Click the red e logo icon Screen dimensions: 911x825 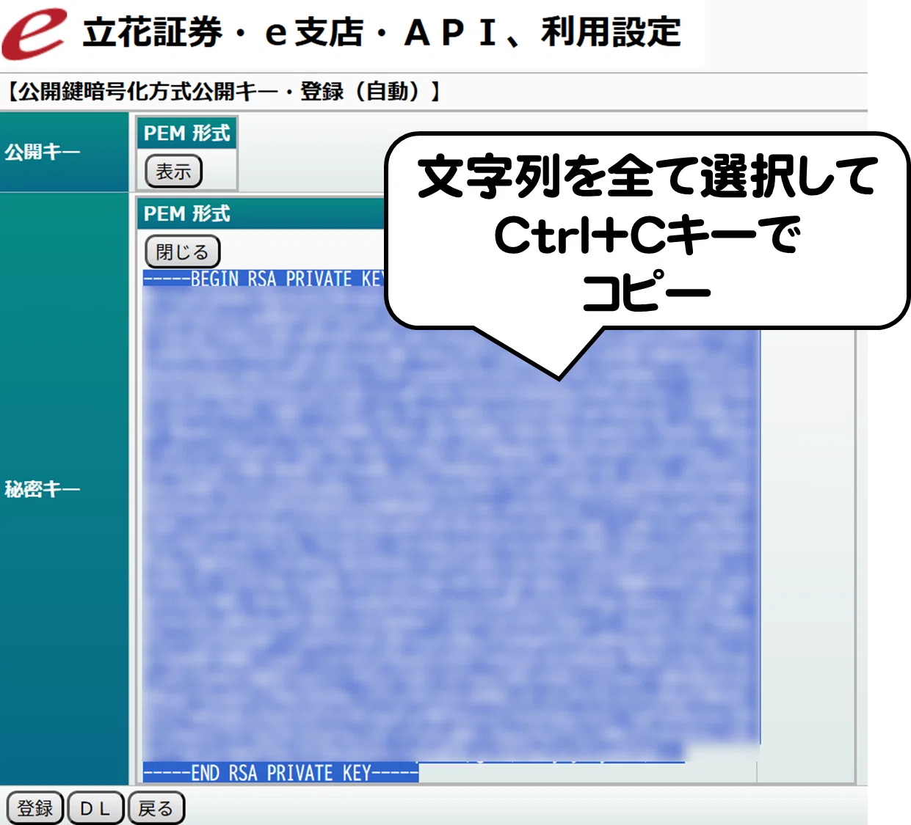(34, 33)
